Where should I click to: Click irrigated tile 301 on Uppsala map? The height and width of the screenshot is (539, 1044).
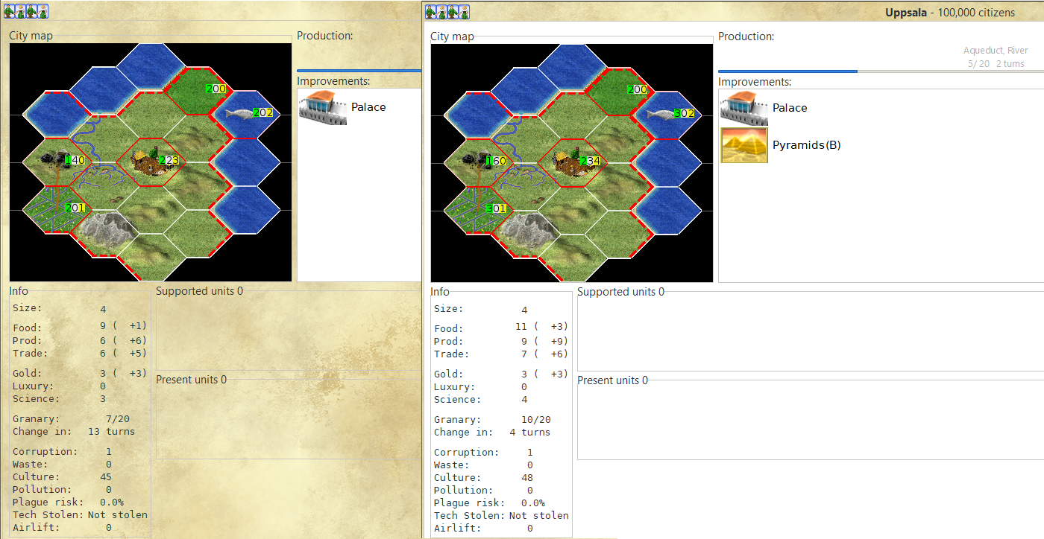[477, 209]
